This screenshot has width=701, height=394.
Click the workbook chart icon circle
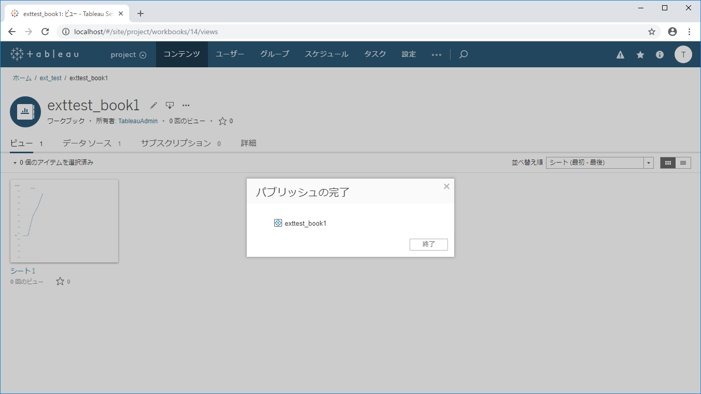(x=25, y=112)
